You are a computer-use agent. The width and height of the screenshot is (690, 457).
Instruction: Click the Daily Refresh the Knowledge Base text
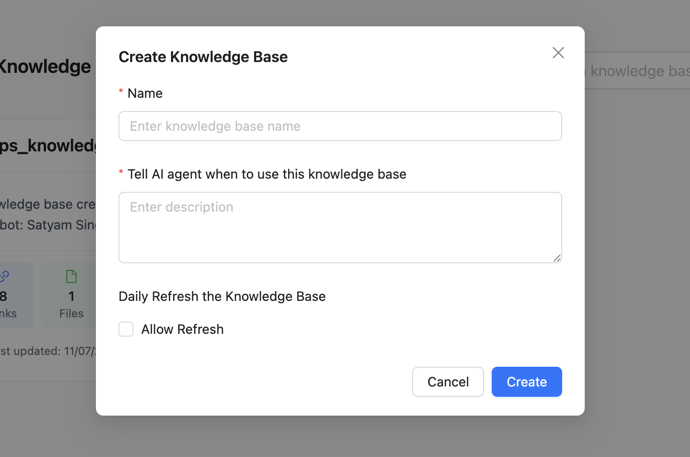pos(222,296)
